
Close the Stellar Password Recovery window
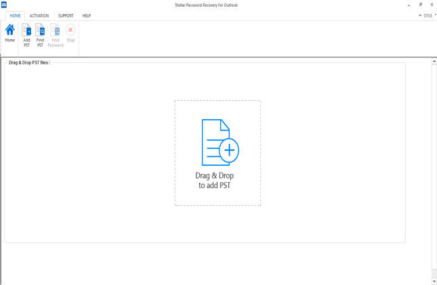pos(432,5)
